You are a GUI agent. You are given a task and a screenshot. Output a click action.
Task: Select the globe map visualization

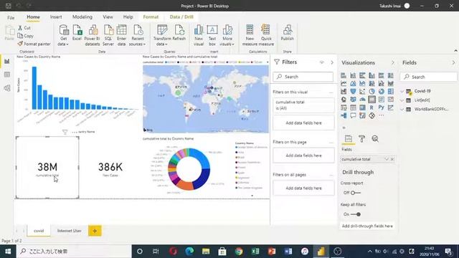coord(344,100)
